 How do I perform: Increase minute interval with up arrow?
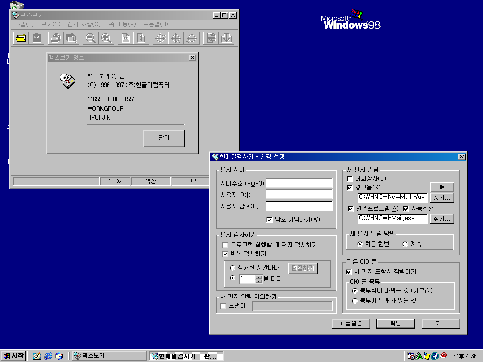tap(259, 277)
